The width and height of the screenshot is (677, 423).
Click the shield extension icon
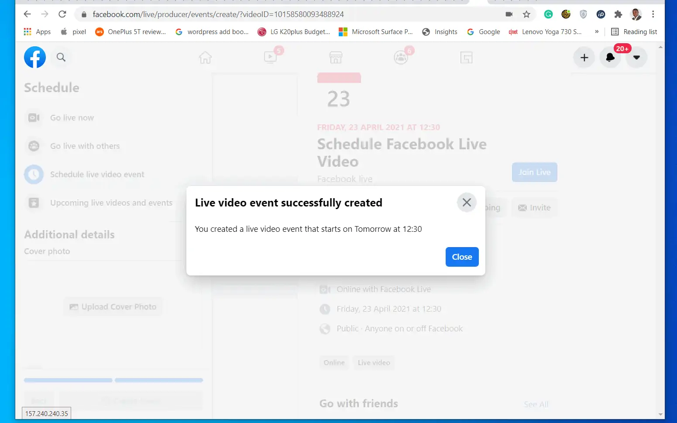tap(583, 14)
